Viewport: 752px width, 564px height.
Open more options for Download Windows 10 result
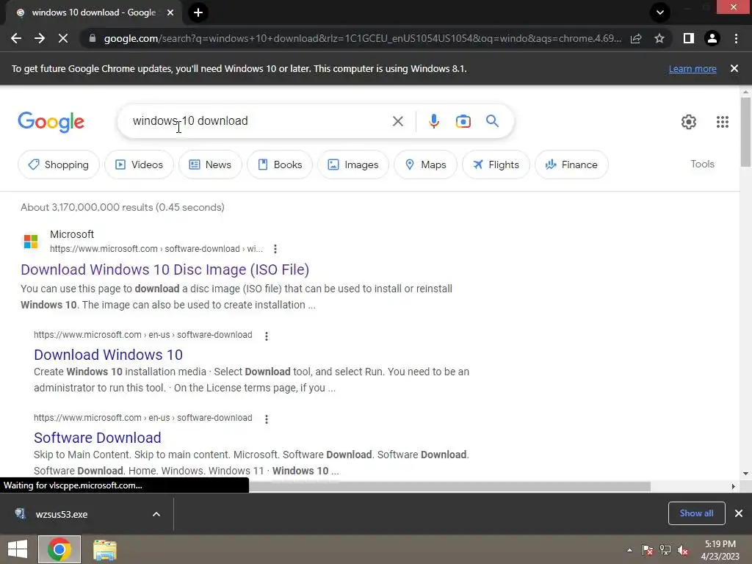click(266, 336)
